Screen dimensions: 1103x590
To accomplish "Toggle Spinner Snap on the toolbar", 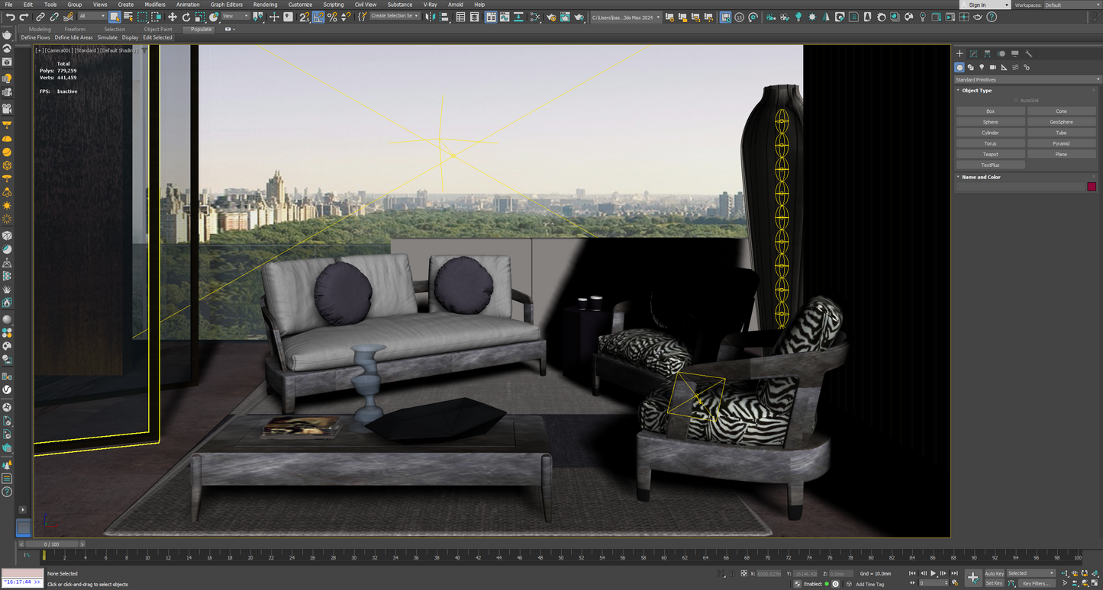I will (x=346, y=17).
